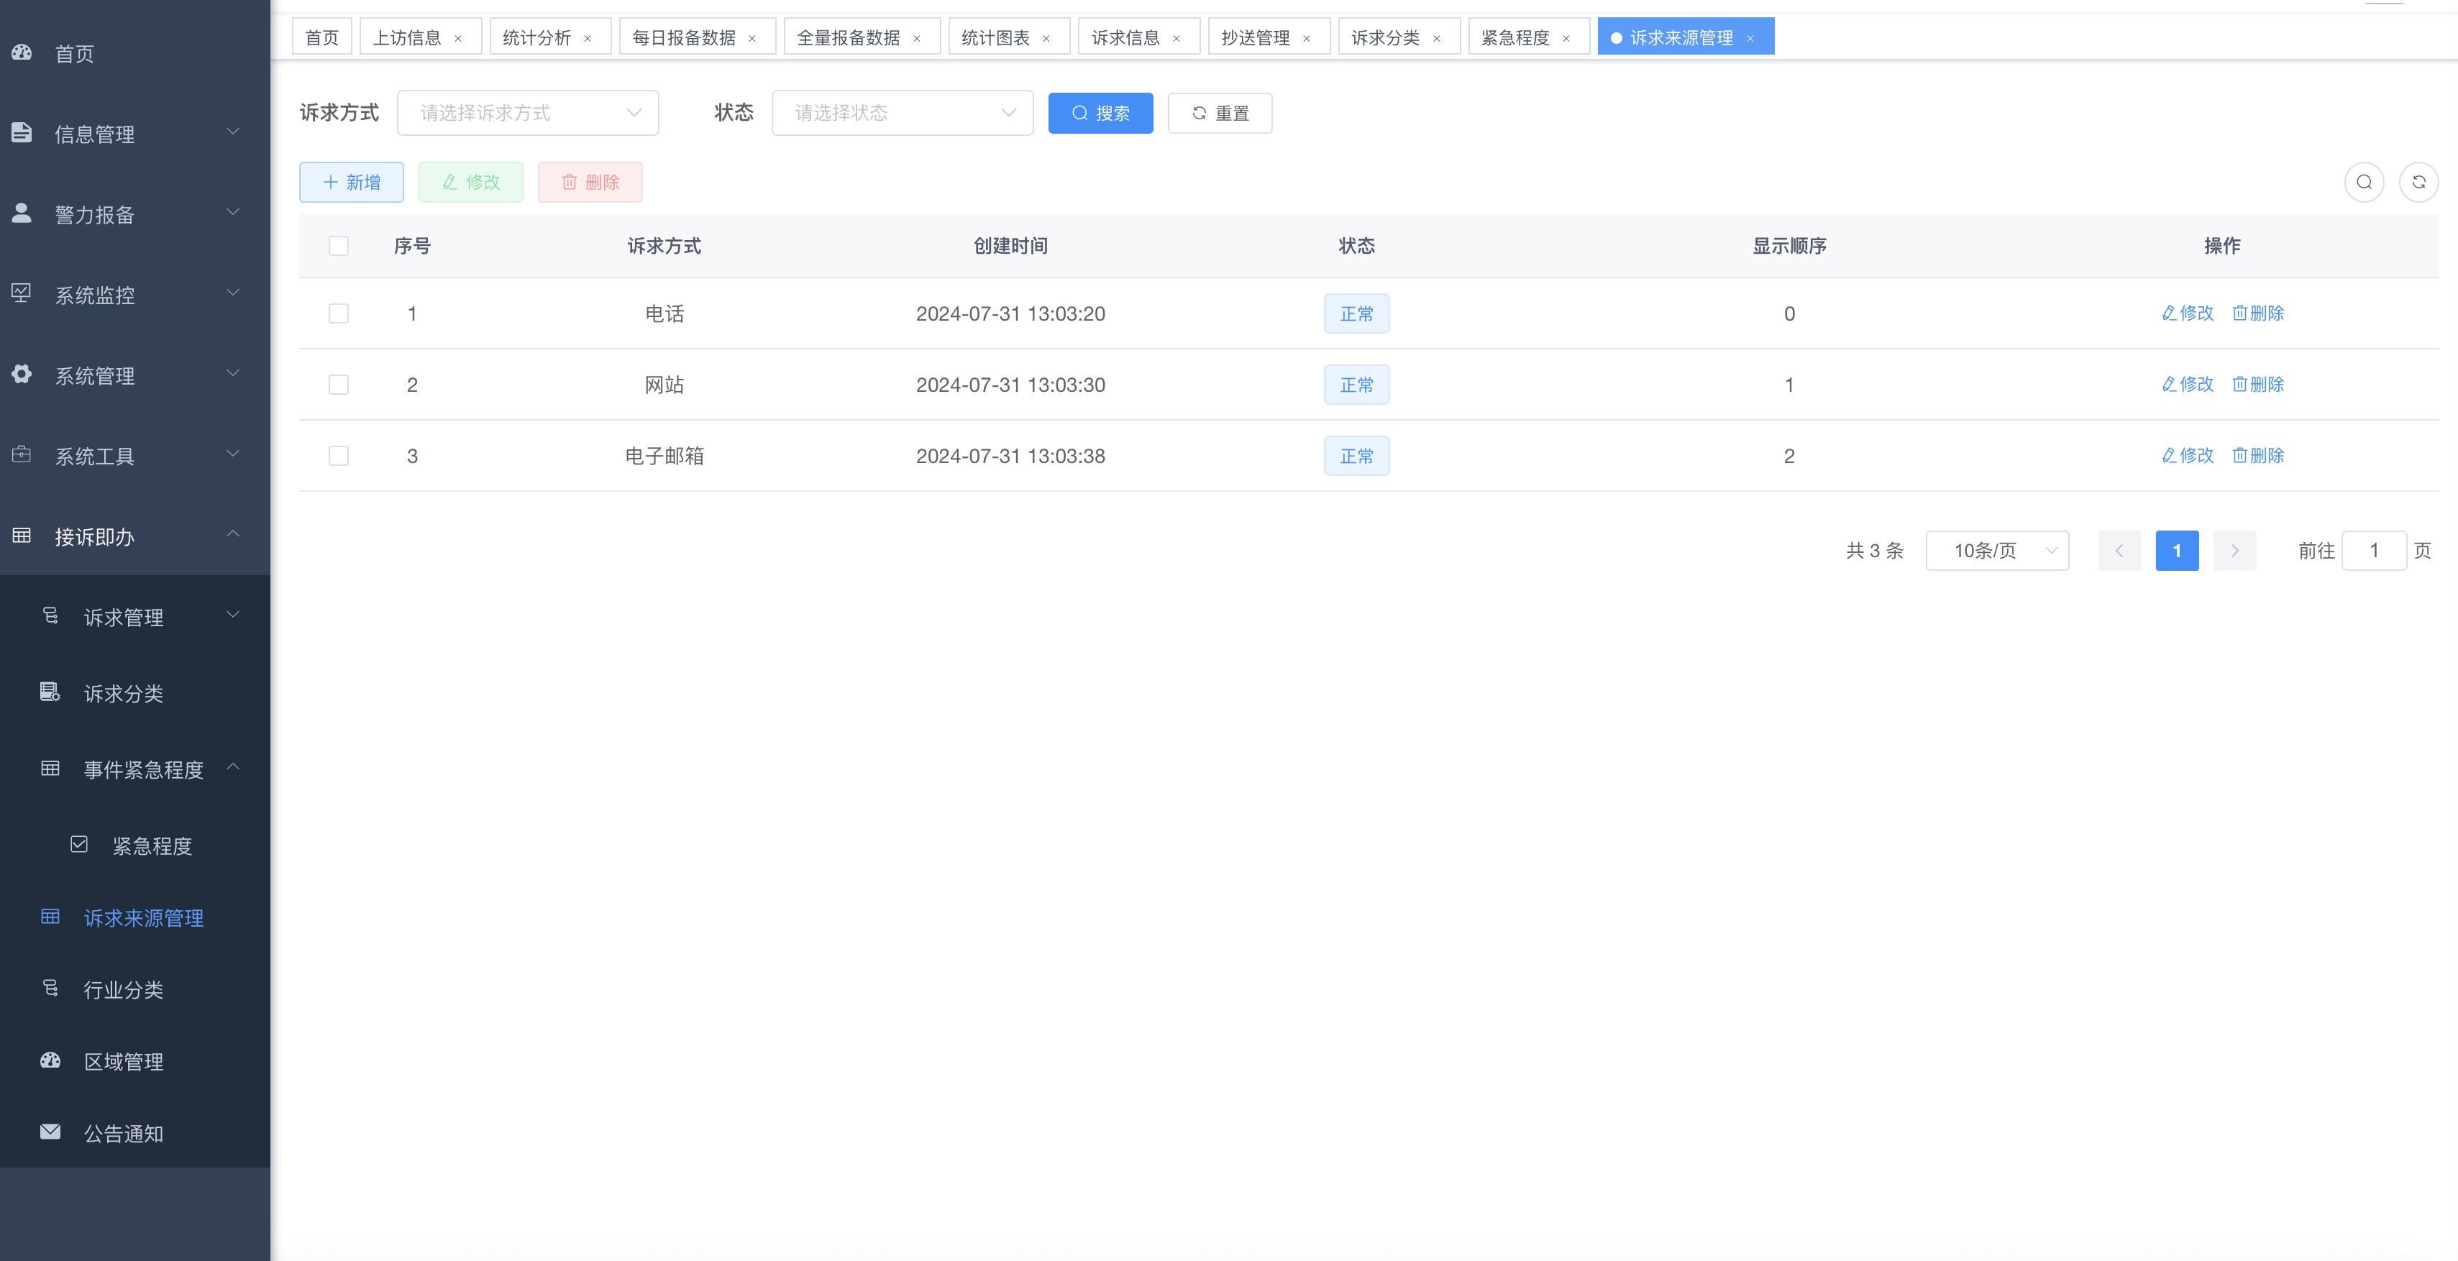
Task: Close the 抄送管理 tab
Action: (1306, 38)
